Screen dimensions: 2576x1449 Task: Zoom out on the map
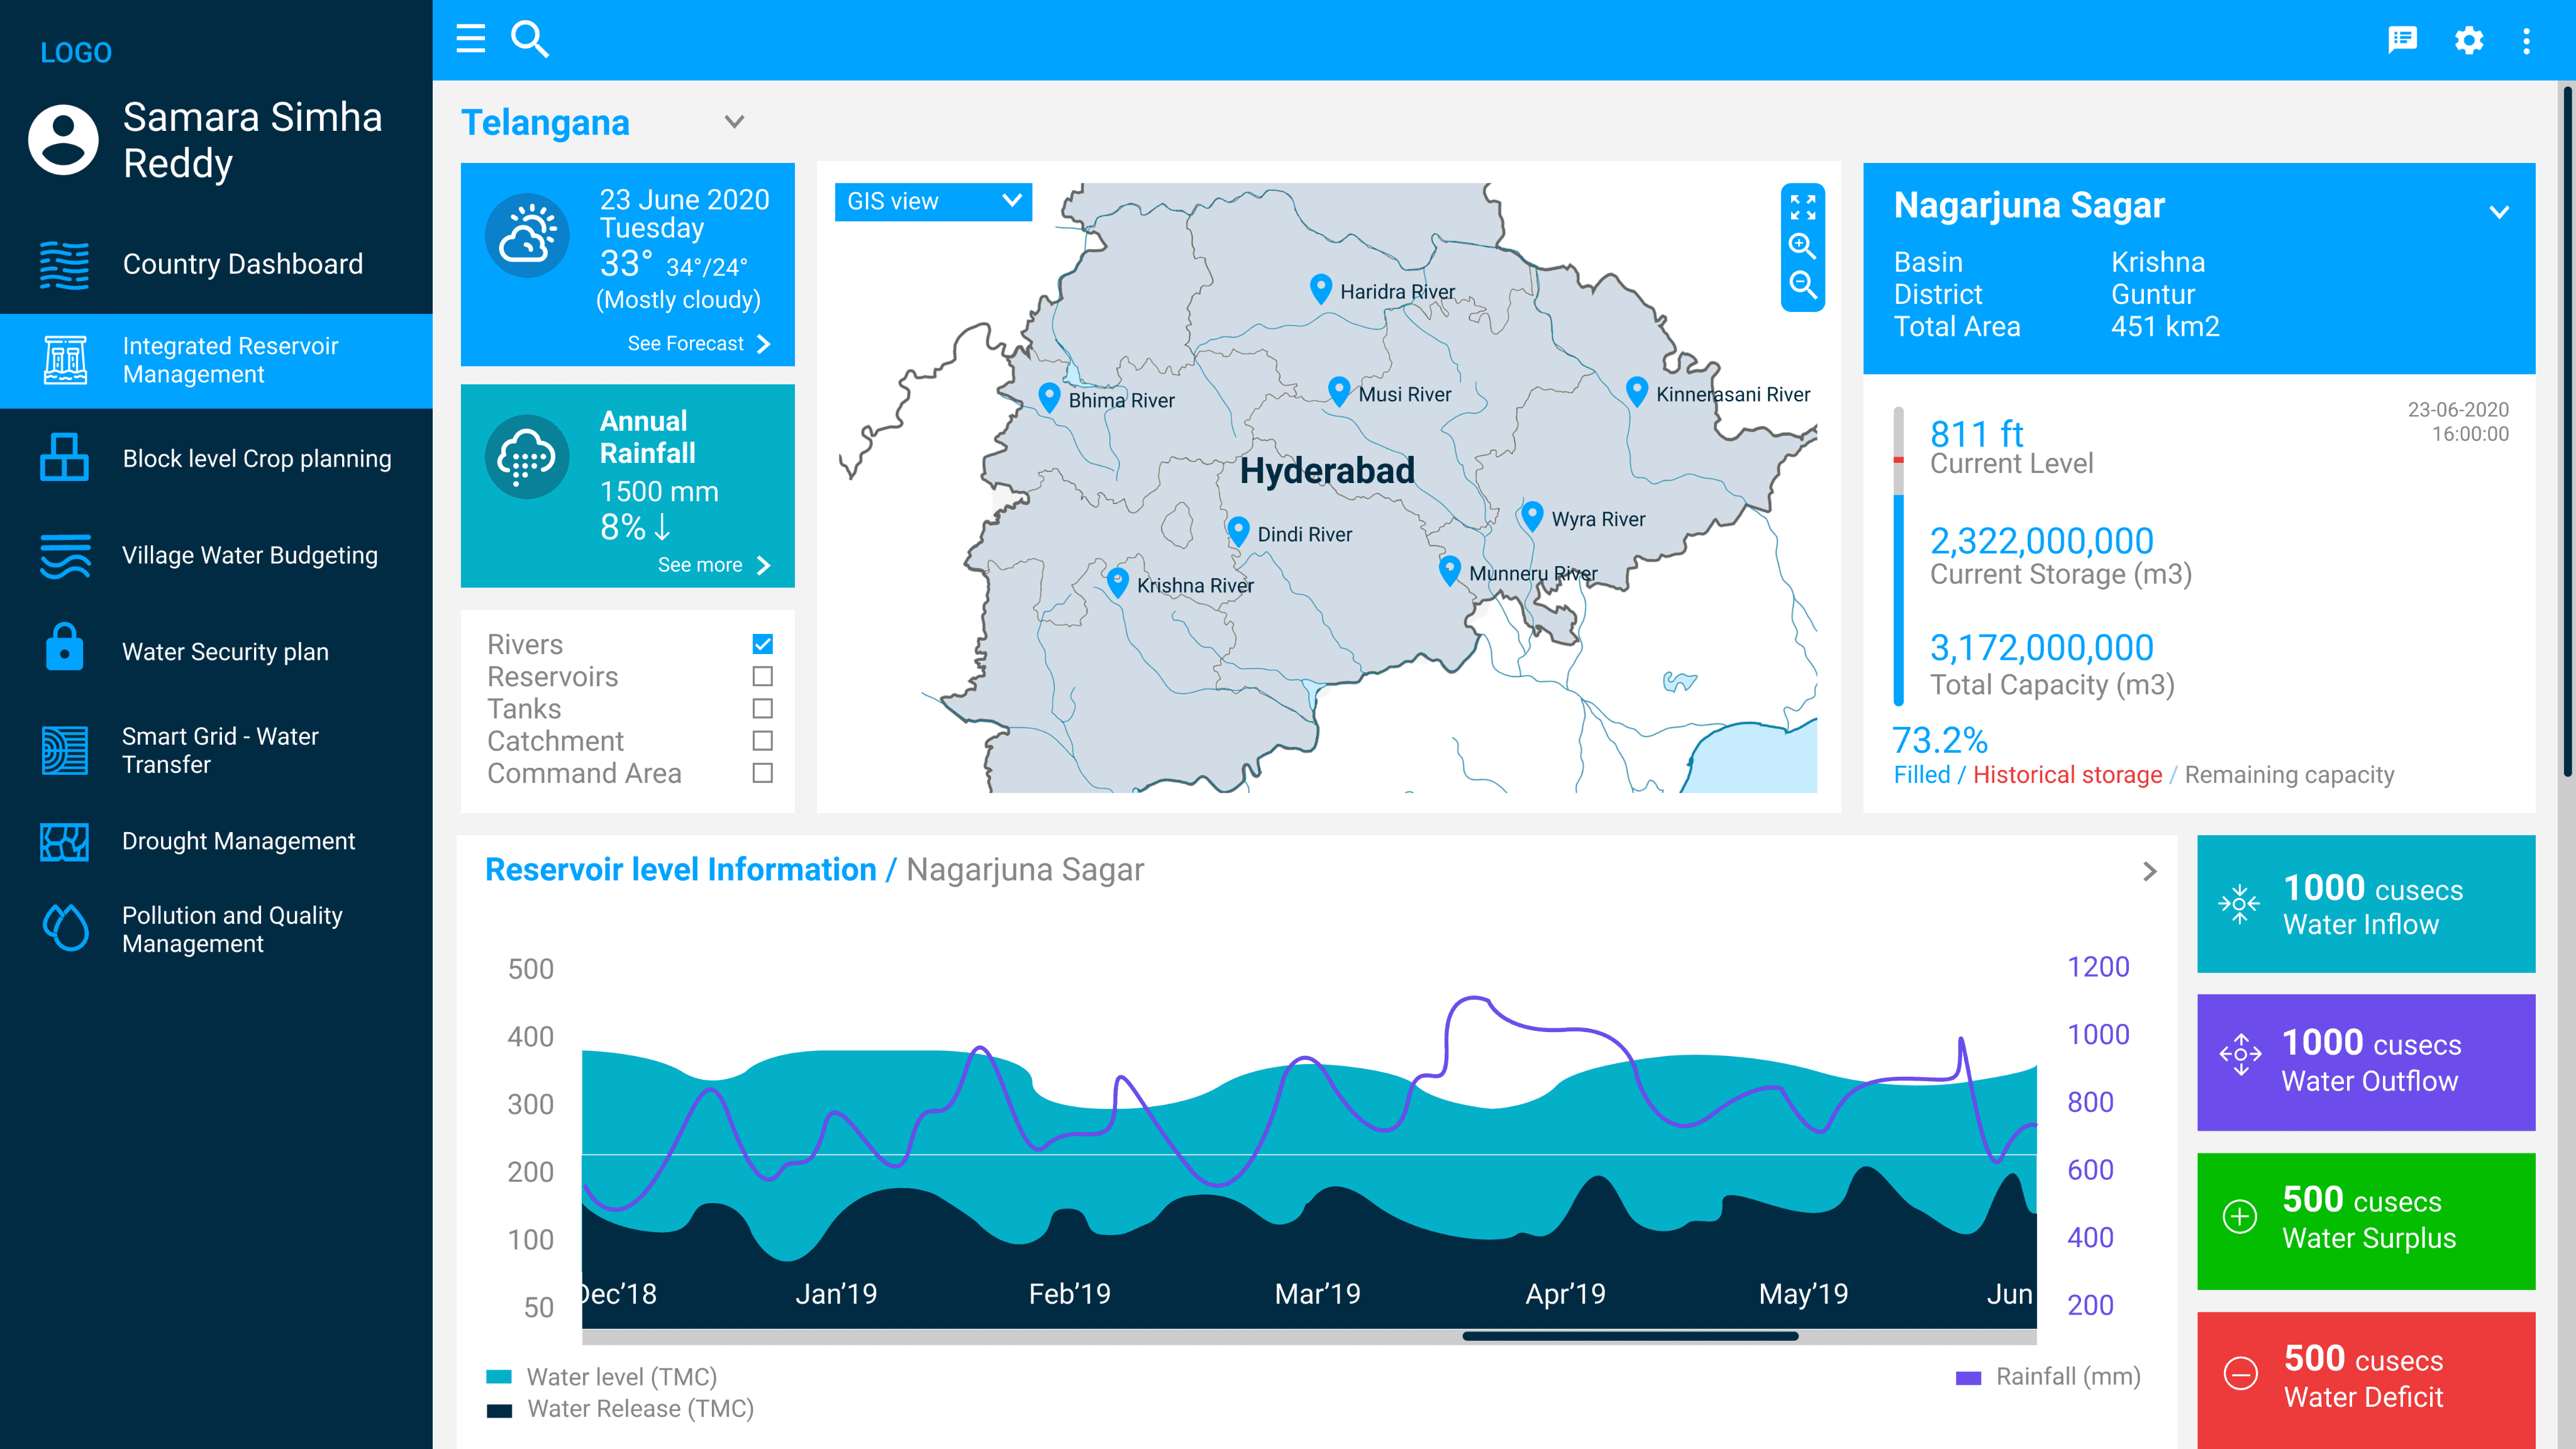[1802, 285]
